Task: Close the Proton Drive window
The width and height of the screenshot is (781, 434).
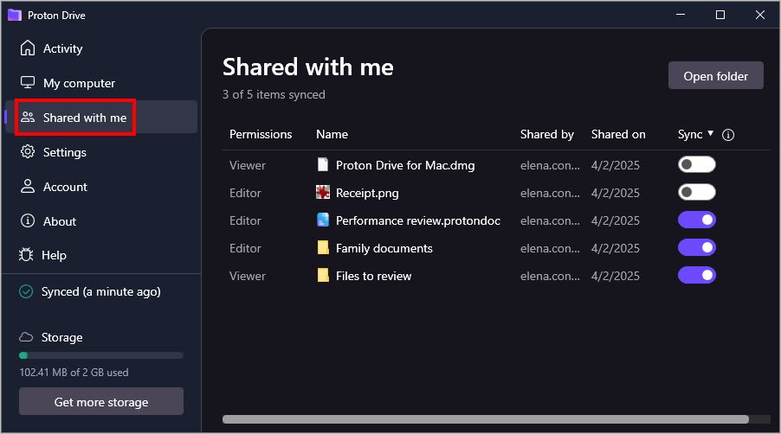Action: click(760, 15)
